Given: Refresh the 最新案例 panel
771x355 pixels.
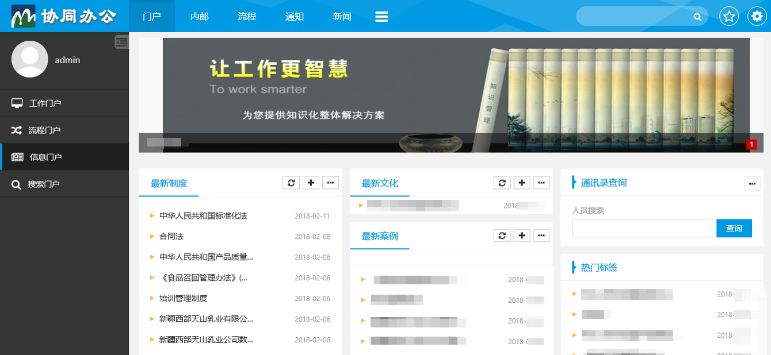Looking at the screenshot, I should point(502,236).
